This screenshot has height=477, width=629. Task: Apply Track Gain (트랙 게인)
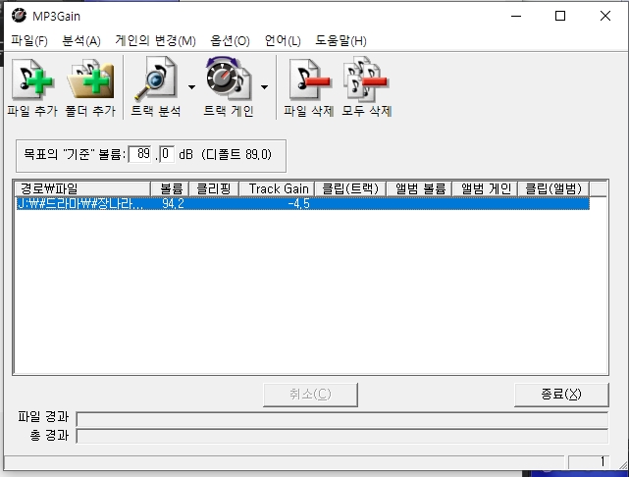tap(229, 79)
